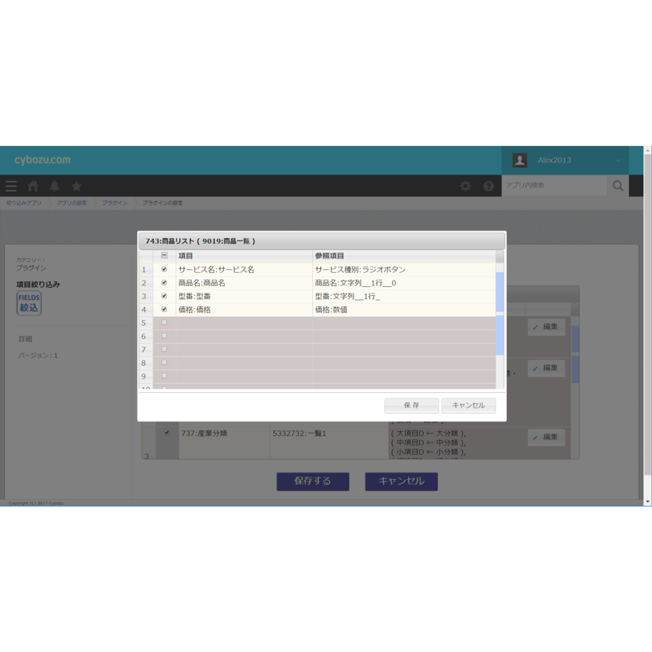Viewport: 652px width, 652px height.
Task: Open favorites star icon
Action: [77, 186]
